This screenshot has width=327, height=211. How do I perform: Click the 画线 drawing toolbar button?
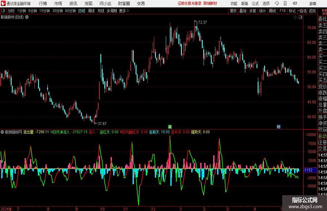pyautogui.click(x=272, y=11)
